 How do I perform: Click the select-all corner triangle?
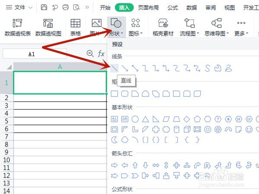(x=9, y=67)
